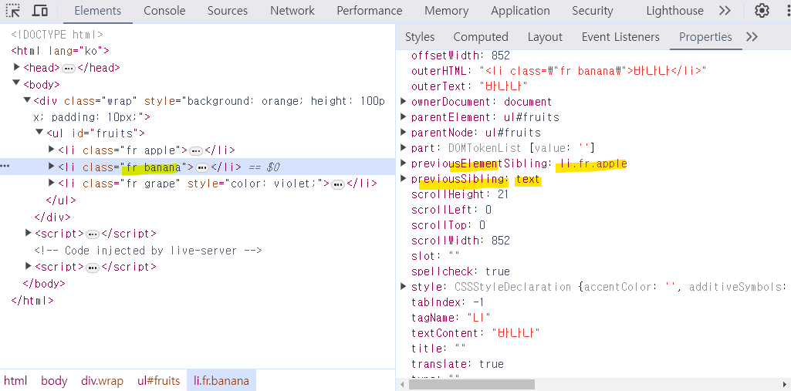Activate the inspect element picker icon
Image resolution: width=791 pixels, height=391 pixels.
pos(13,11)
